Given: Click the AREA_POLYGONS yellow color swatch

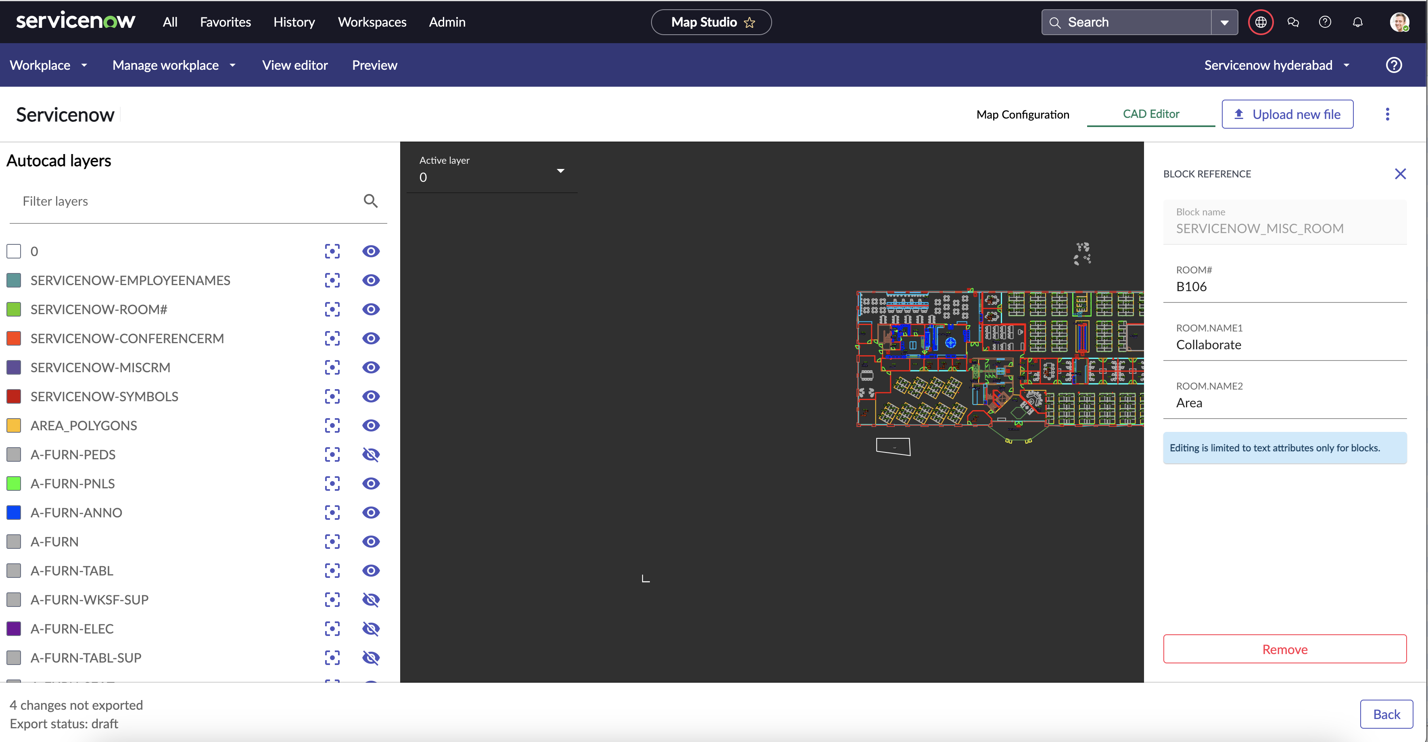Looking at the screenshot, I should click(x=14, y=425).
